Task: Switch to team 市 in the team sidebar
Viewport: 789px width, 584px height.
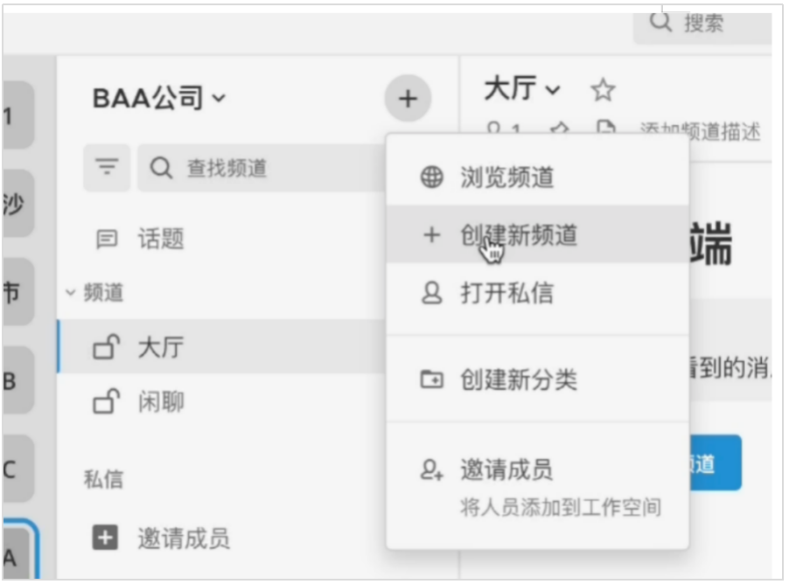Action: tap(17, 292)
